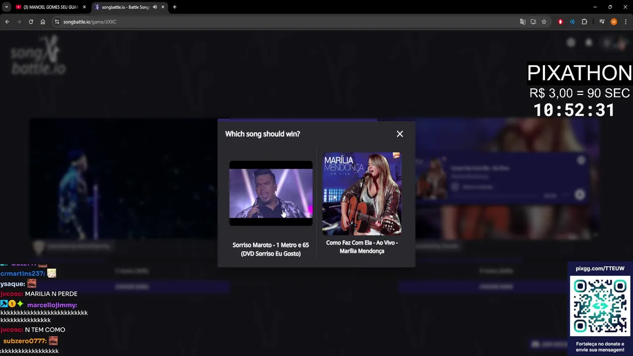The image size is (633, 356).
Task: Minimize the Chrome window
Action: (595, 7)
